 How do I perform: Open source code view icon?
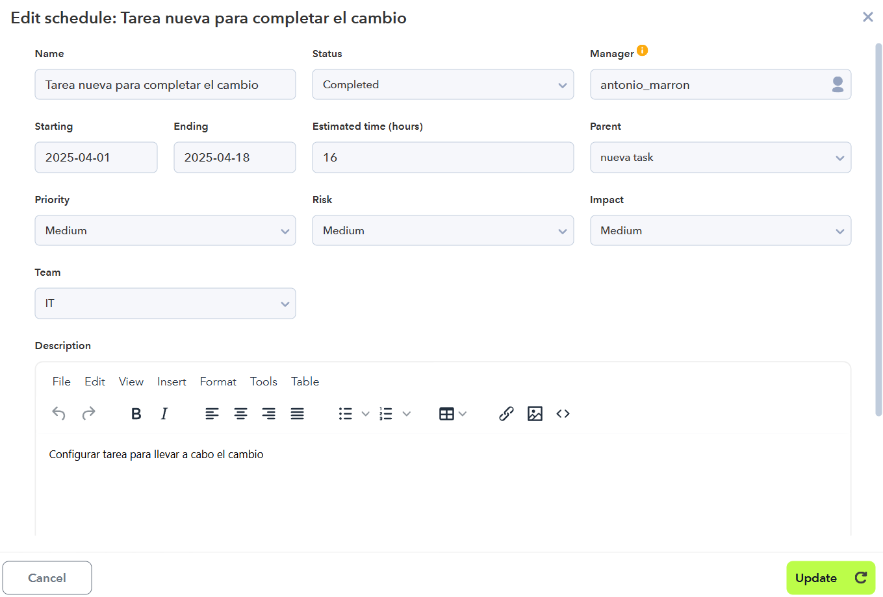tap(563, 414)
